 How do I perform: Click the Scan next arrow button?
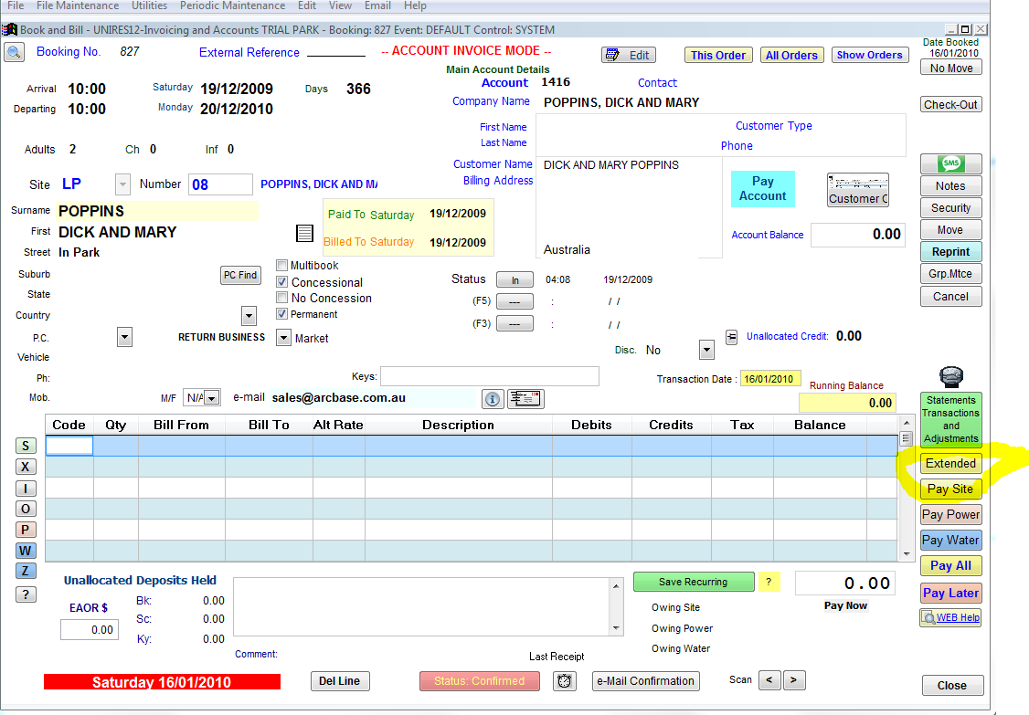pos(793,680)
